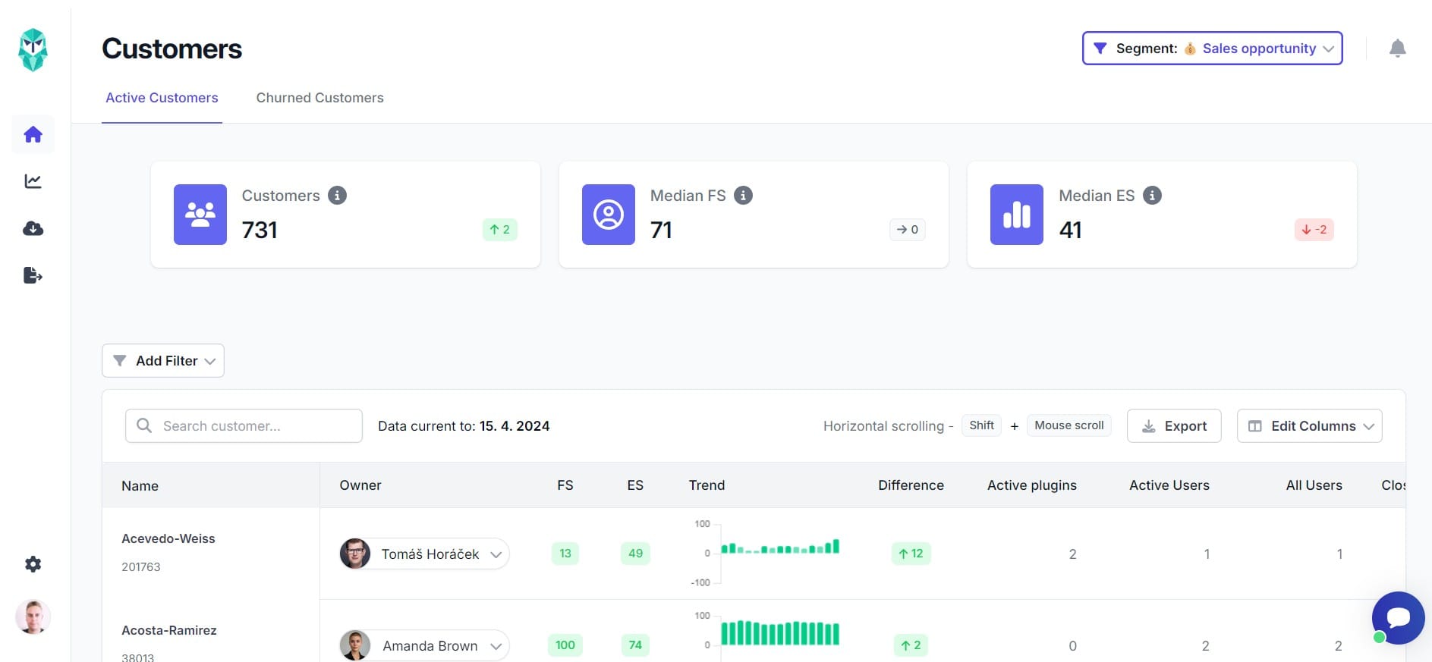Switch to the Churned Customers tab
The height and width of the screenshot is (662, 1432).
(x=319, y=98)
